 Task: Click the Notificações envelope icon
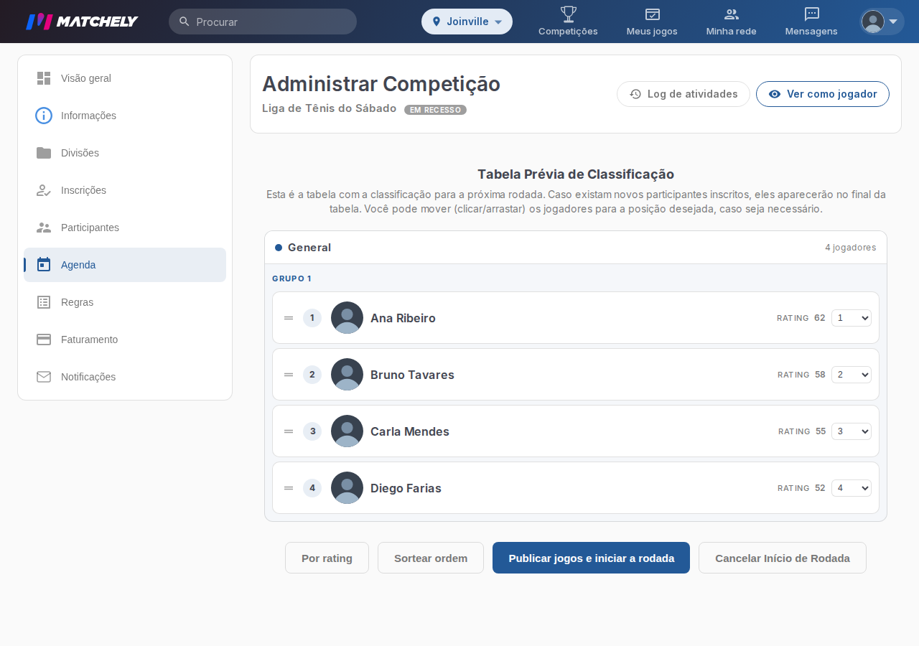click(44, 377)
